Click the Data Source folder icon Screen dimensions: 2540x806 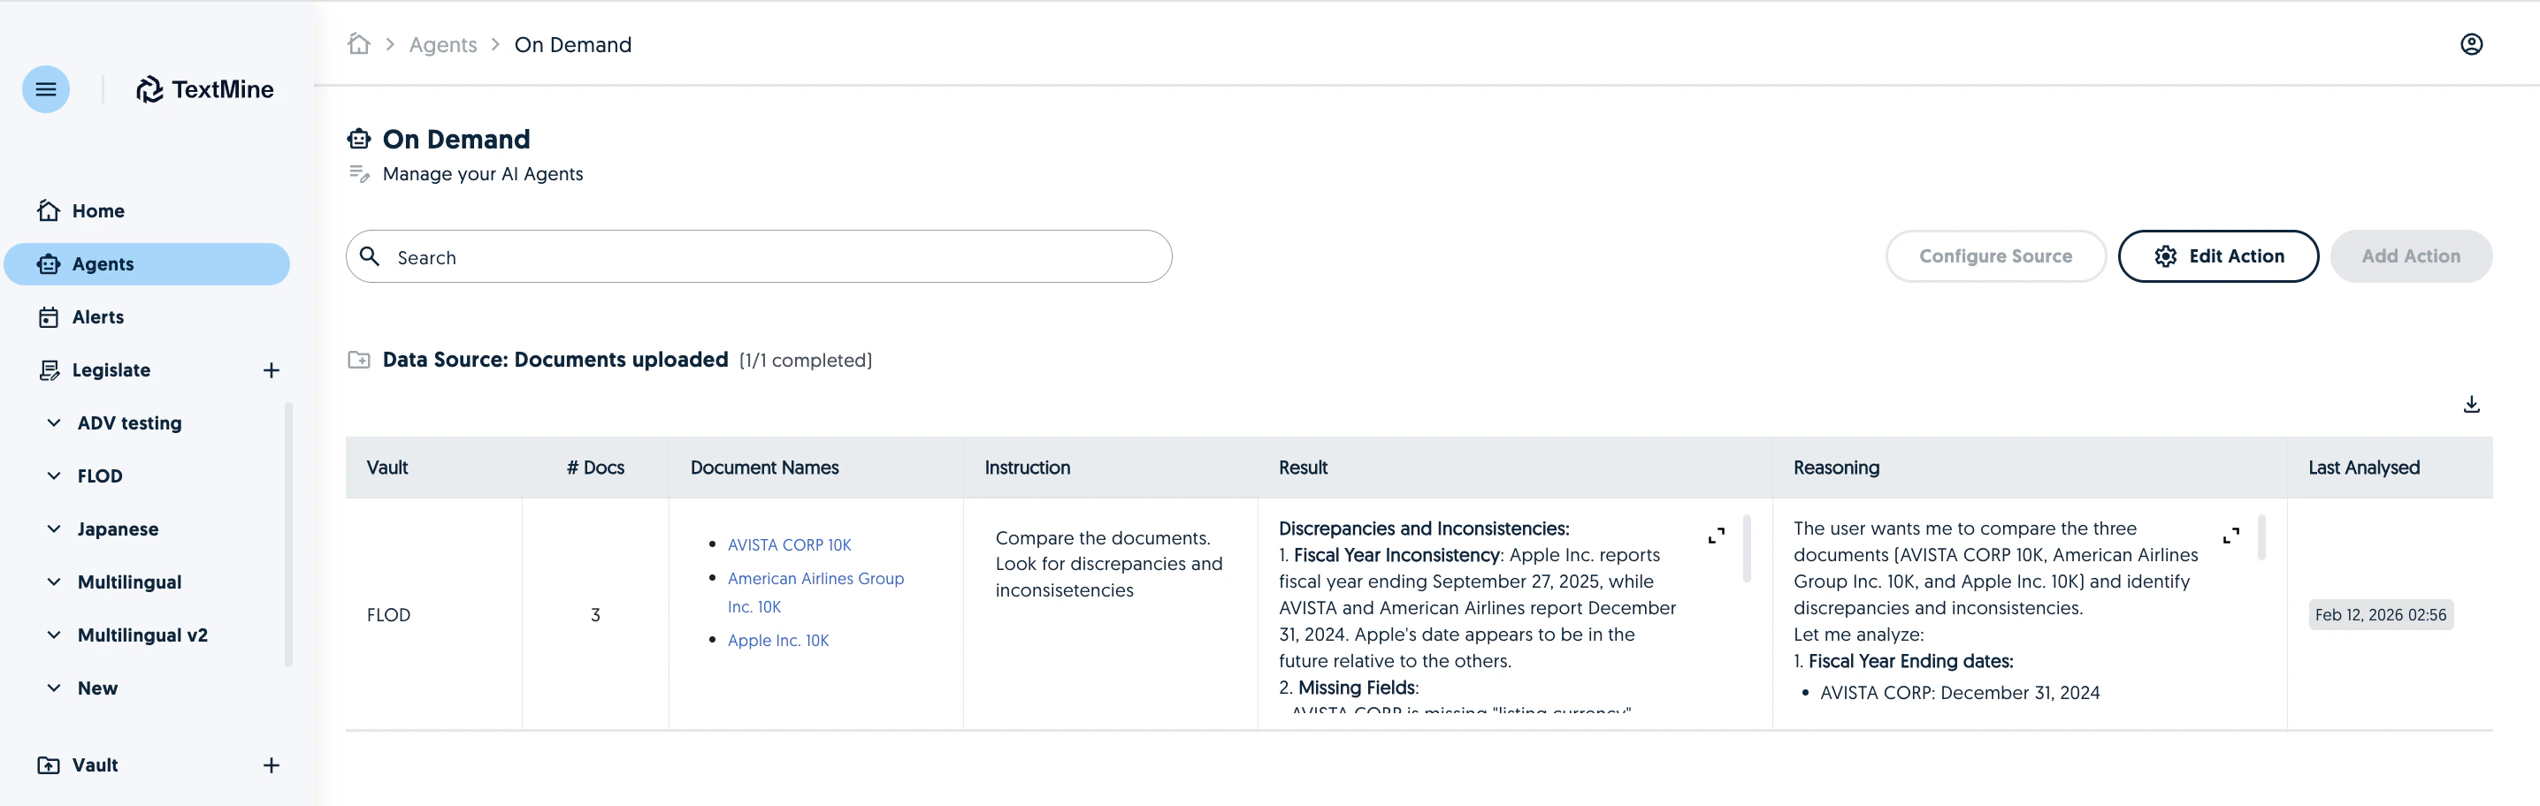tap(359, 360)
